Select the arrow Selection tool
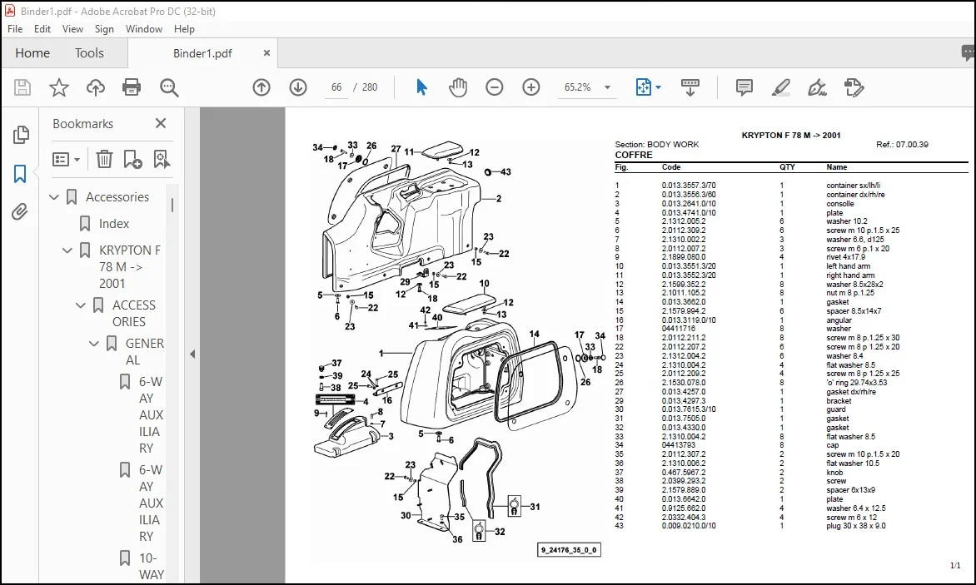 pyautogui.click(x=421, y=87)
